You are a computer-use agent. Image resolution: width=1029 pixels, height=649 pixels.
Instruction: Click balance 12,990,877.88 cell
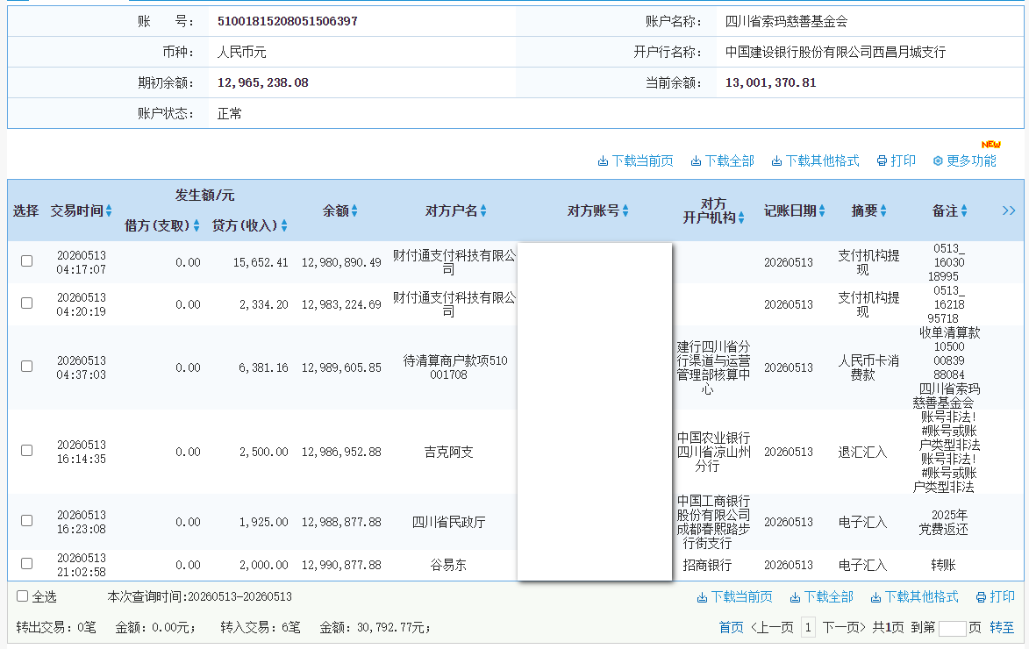[341, 565]
